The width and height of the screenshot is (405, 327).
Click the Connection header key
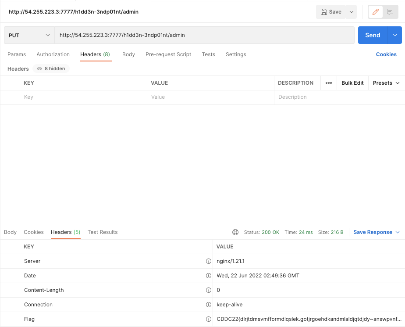pyautogui.click(x=38, y=305)
